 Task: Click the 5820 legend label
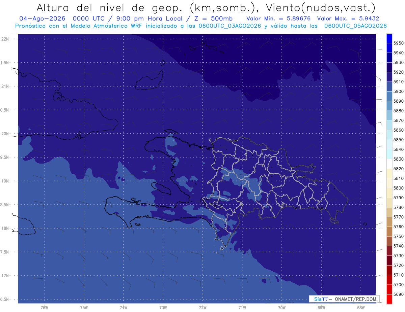[398, 169]
